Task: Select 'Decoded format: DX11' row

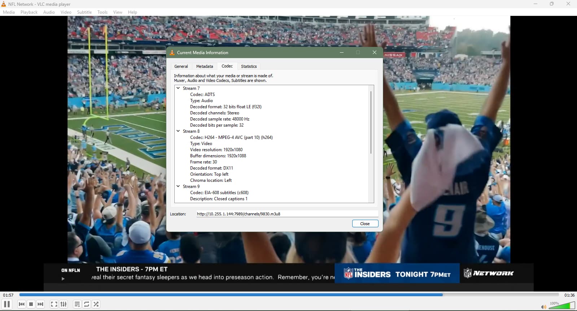Action: 211,168
